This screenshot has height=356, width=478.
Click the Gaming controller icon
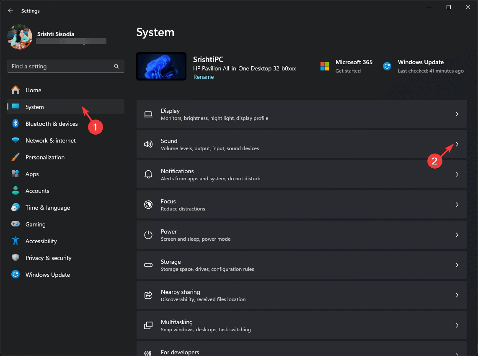(16, 224)
